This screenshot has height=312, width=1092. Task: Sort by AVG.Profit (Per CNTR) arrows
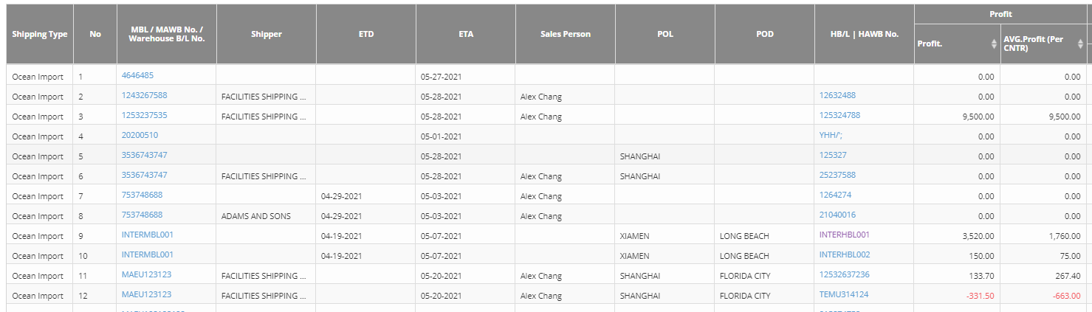1080,44
